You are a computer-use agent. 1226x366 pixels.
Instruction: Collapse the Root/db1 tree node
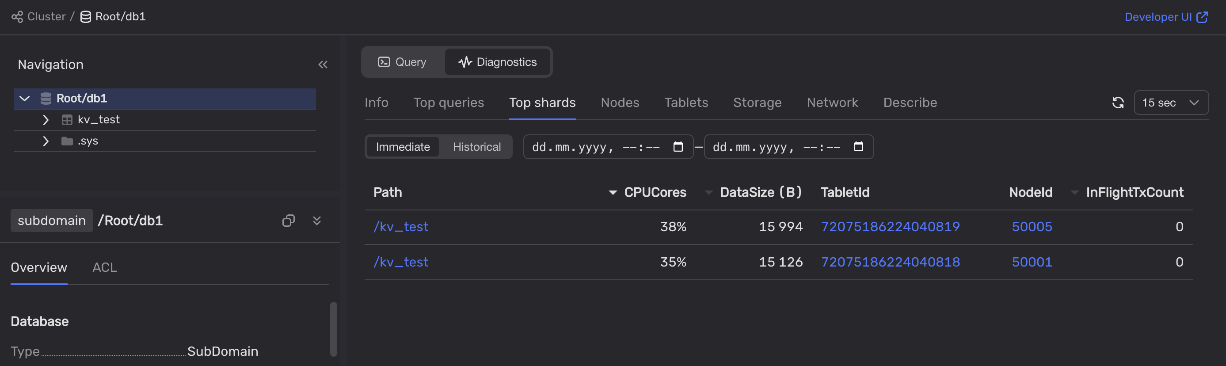[x=25, y=99]
